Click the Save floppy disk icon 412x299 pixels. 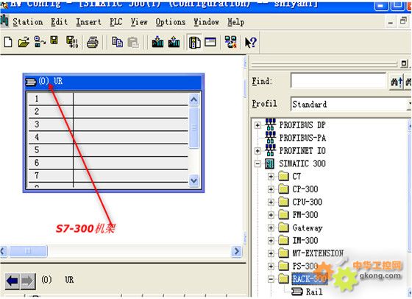pyautogui.click(x=54, y=41)
